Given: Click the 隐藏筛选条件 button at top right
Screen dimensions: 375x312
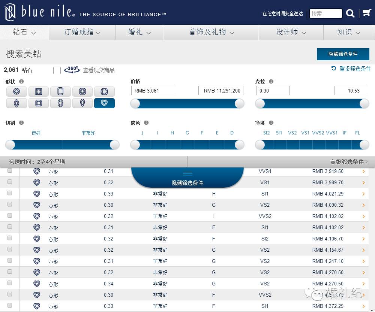Looking at the screenshot, I should point(343,54).
